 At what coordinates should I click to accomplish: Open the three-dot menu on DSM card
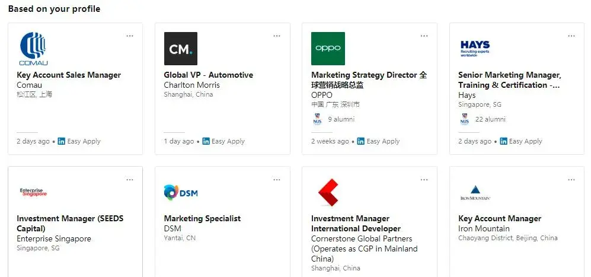click(x=277, y=180)
